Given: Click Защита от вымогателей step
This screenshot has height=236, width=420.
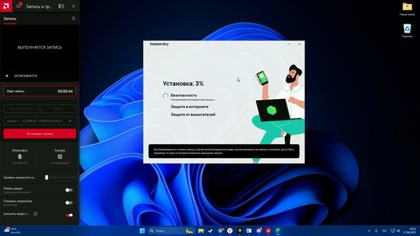Looking at the screenshot, I should (193, 115).
